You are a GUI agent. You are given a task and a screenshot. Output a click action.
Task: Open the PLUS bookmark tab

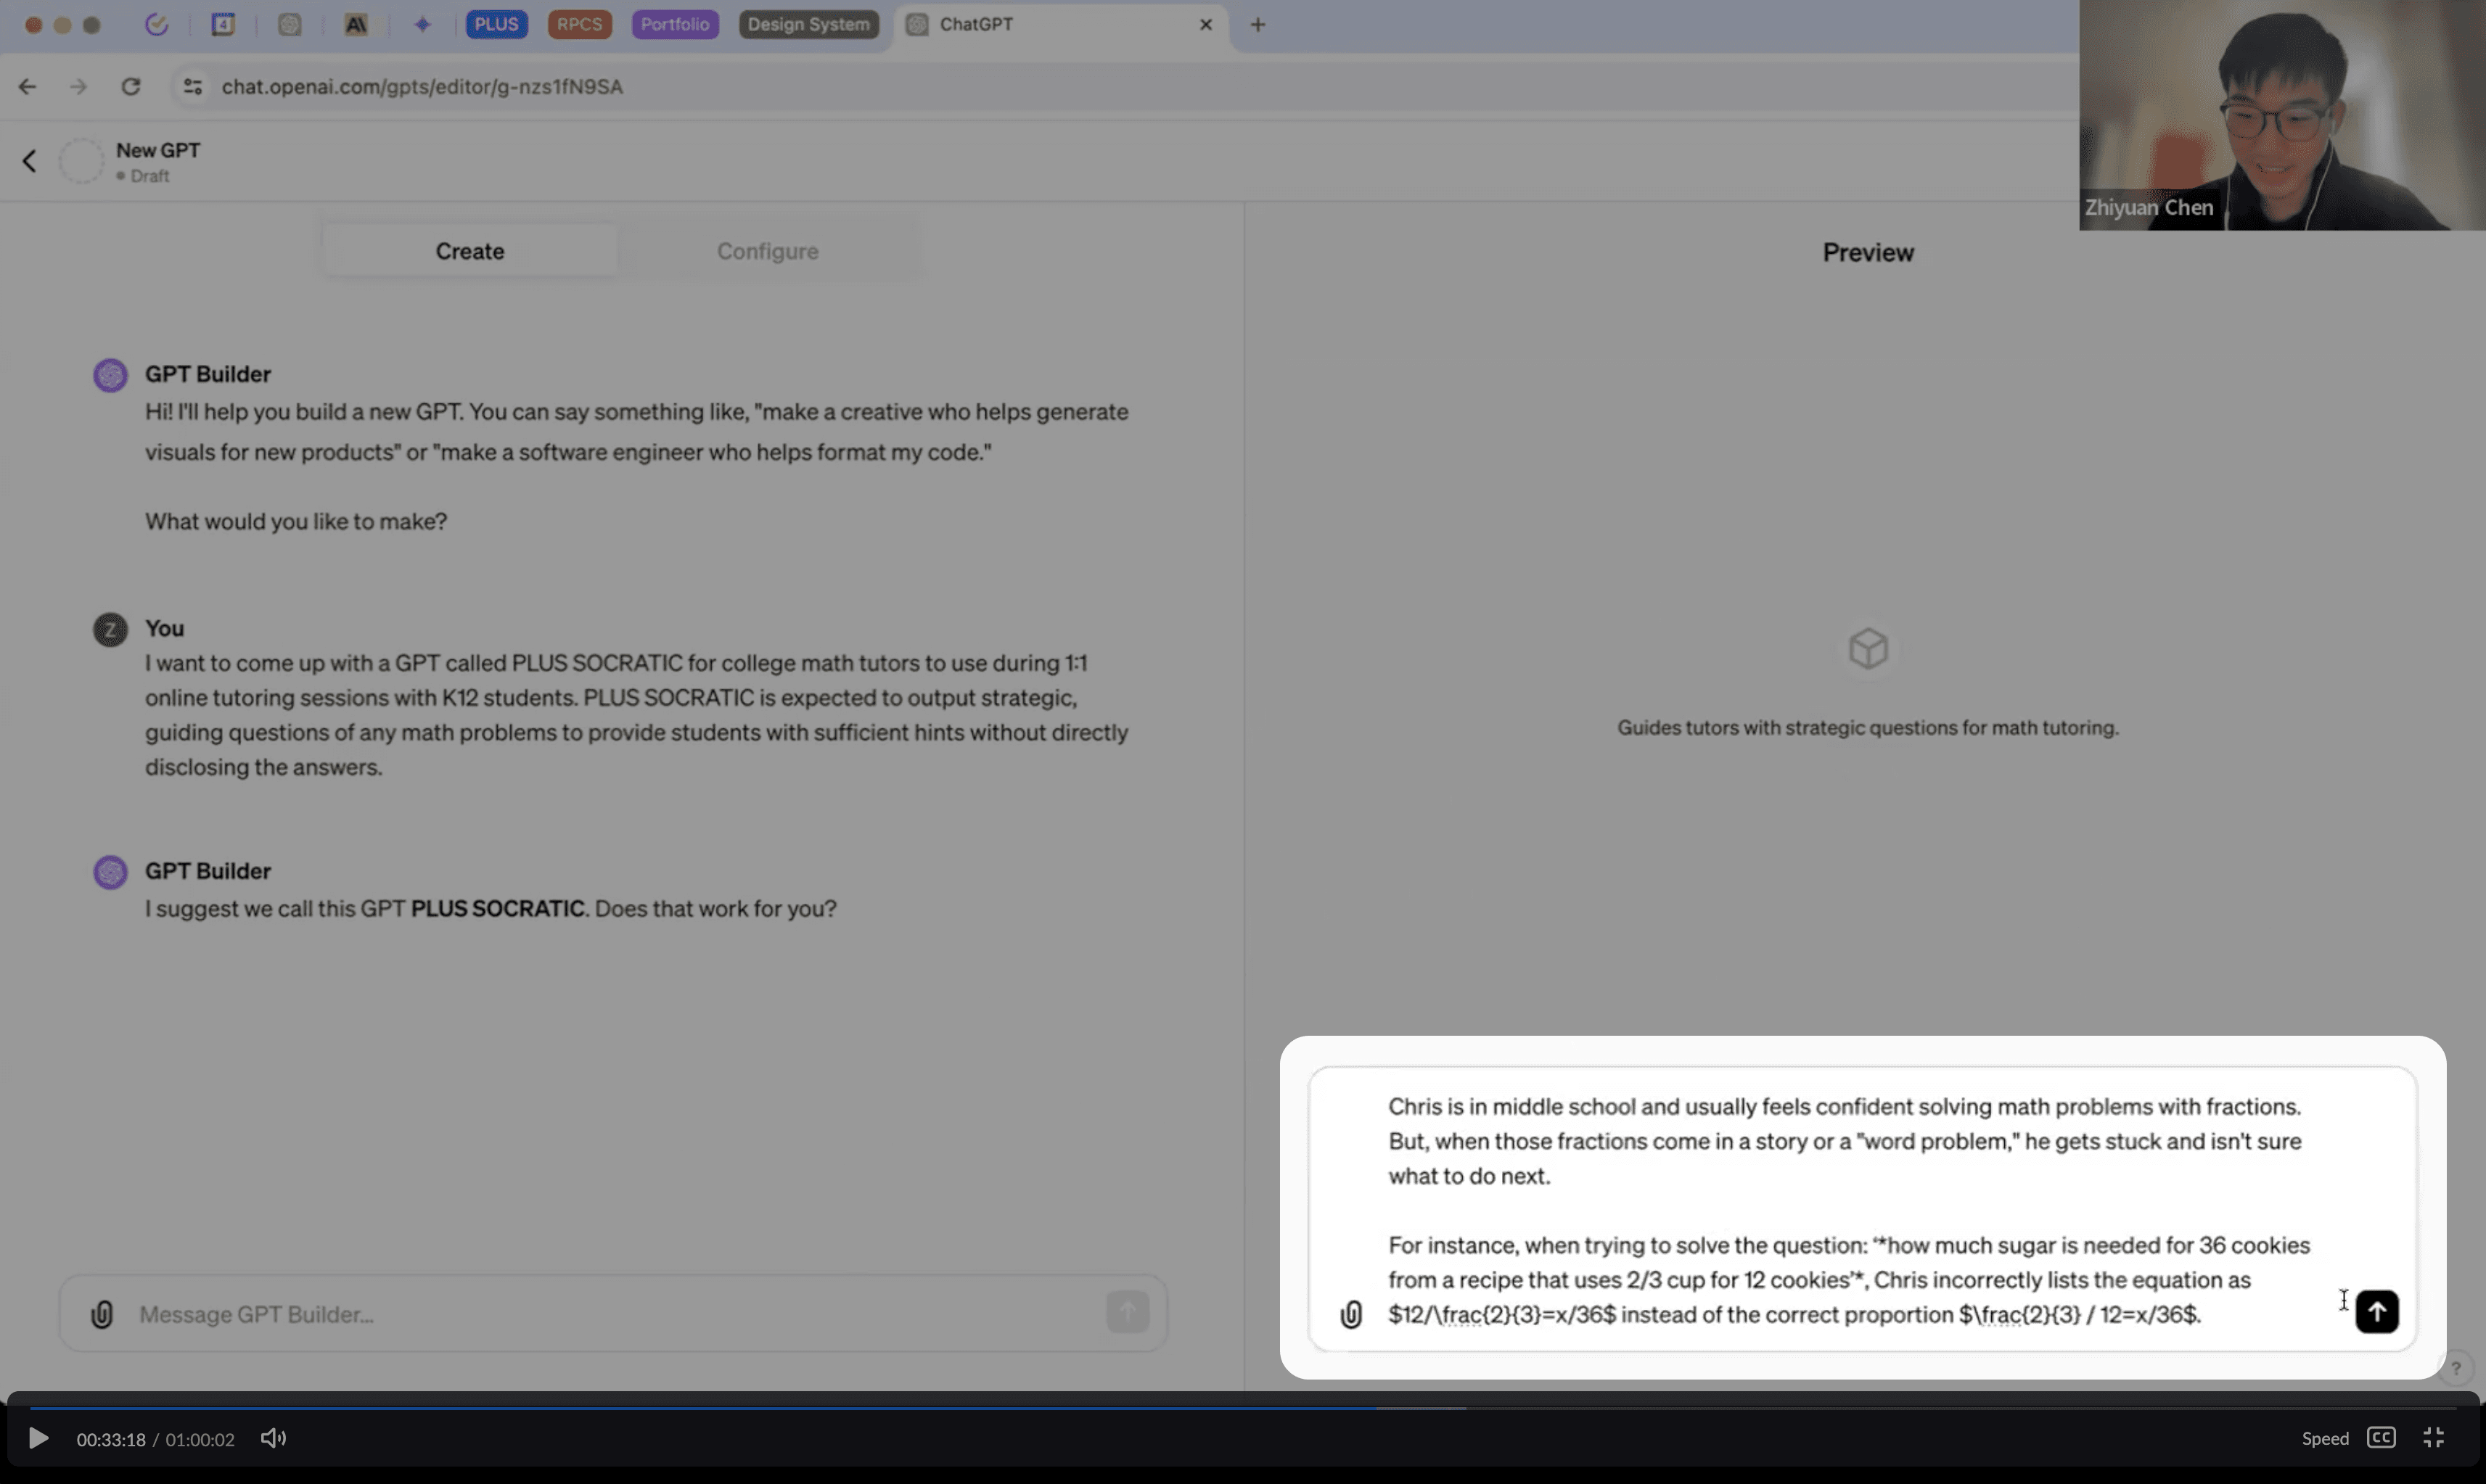[496, 24]
